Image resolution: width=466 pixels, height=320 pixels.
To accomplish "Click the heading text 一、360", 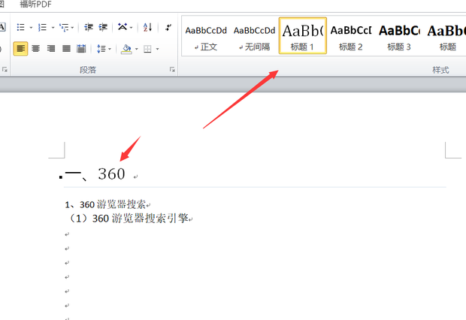I will point(95,174).
